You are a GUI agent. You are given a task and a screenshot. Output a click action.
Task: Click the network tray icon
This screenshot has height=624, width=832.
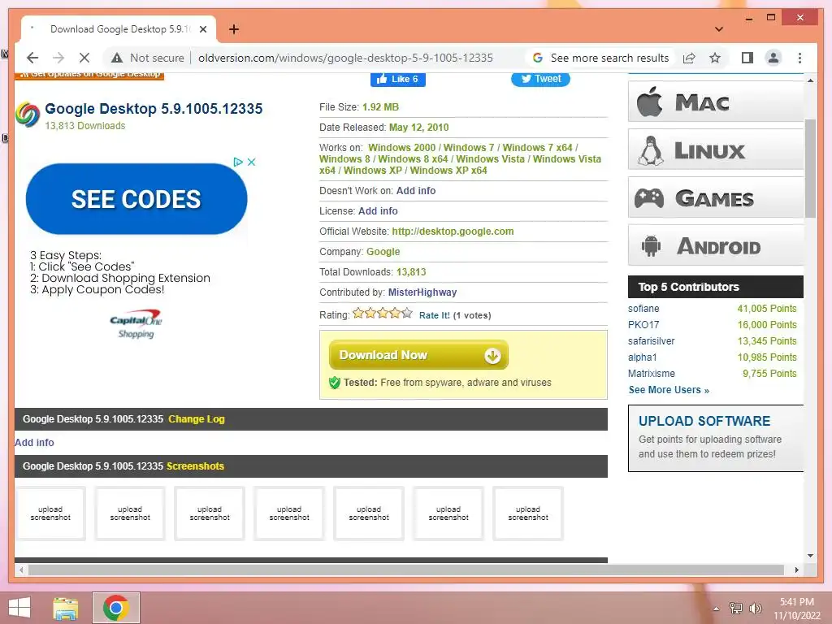pyautogui.click(x=735, y=608)
